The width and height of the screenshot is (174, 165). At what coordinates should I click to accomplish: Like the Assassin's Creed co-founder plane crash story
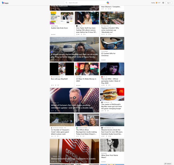point(52,136)
